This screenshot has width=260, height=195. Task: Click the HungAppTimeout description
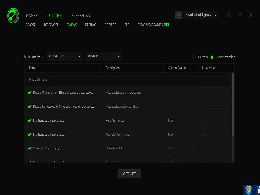pyautogui.click(x=115, y=120)
